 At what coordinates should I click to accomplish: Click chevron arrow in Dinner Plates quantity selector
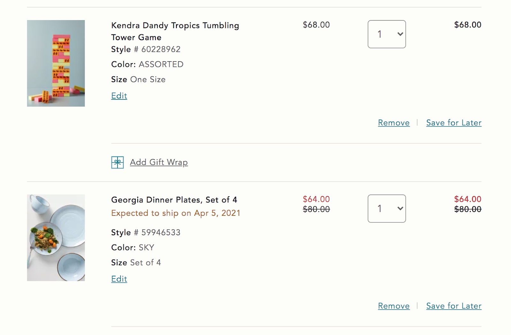tap(400, 208)
